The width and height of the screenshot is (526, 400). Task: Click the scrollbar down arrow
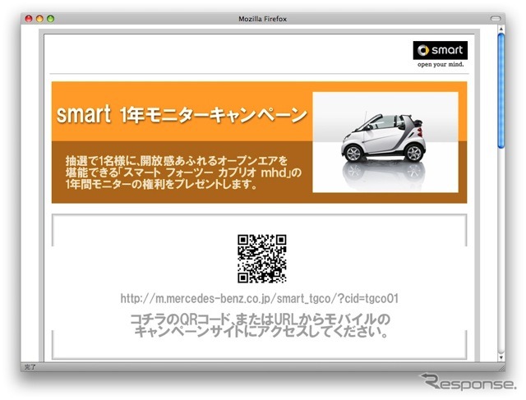(x=501, y=358)
